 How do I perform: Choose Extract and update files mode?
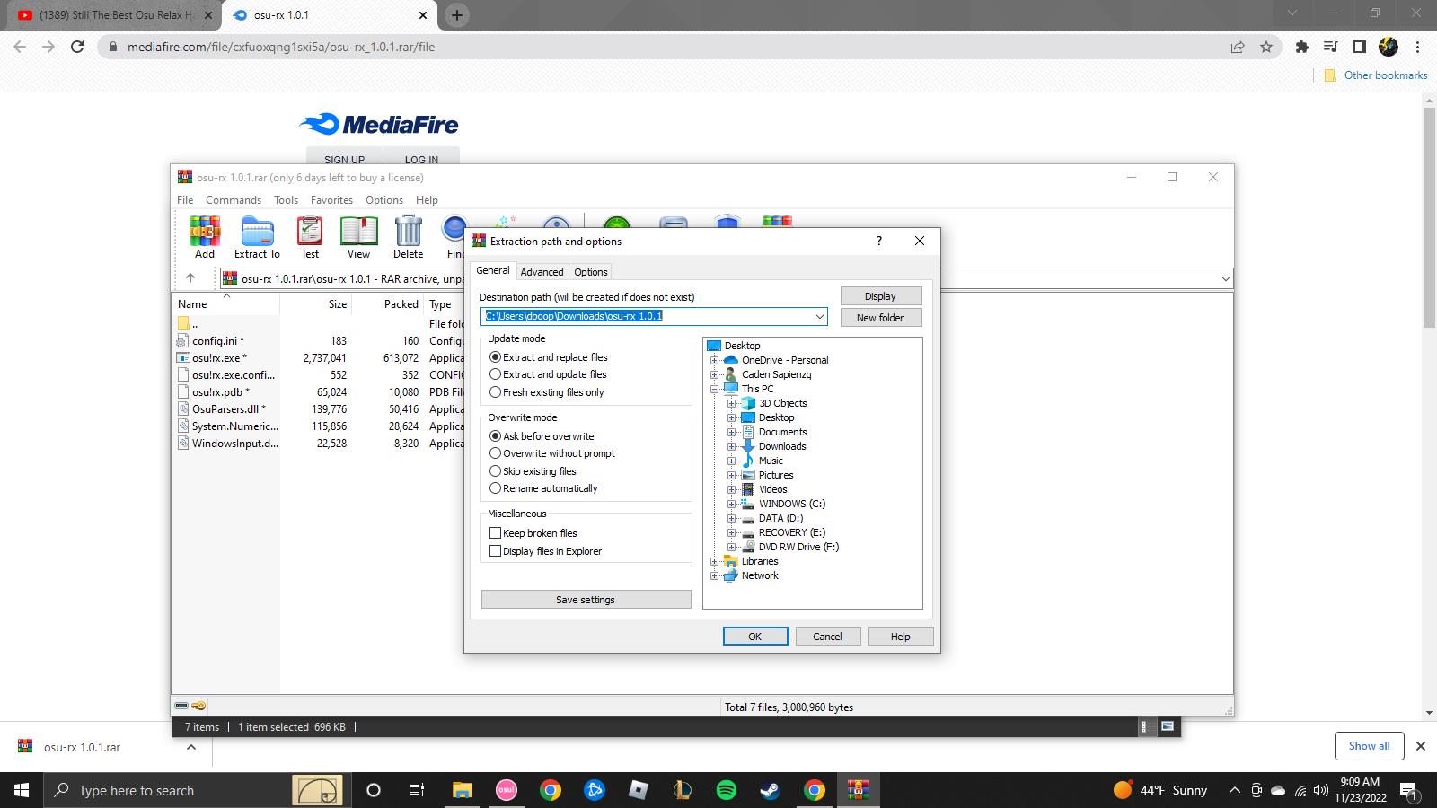[x=495, y=374]
